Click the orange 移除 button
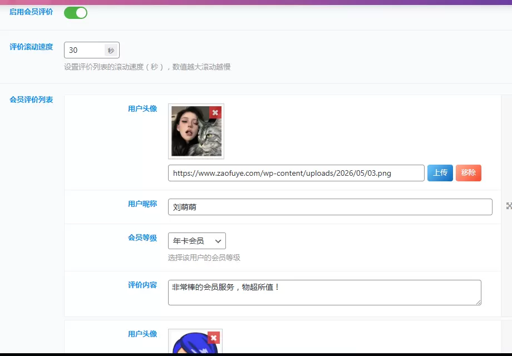512x356 pixels. coord(468,173)
